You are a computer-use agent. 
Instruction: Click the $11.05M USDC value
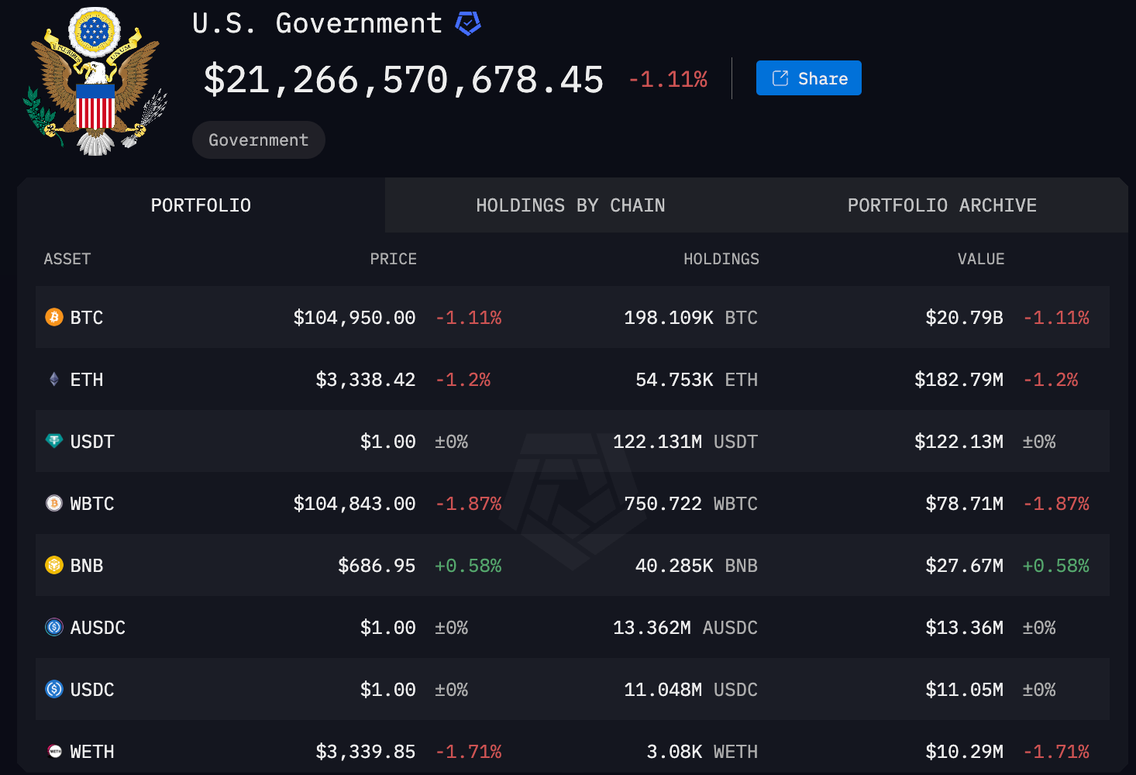tap(965, 690)
